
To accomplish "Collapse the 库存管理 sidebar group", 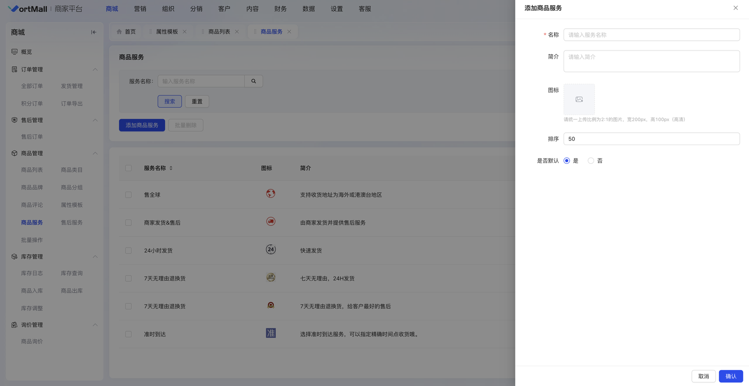I will click(95, 257).
